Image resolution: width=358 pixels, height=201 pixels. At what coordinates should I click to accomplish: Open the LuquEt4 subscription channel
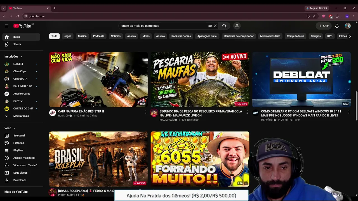21,64
